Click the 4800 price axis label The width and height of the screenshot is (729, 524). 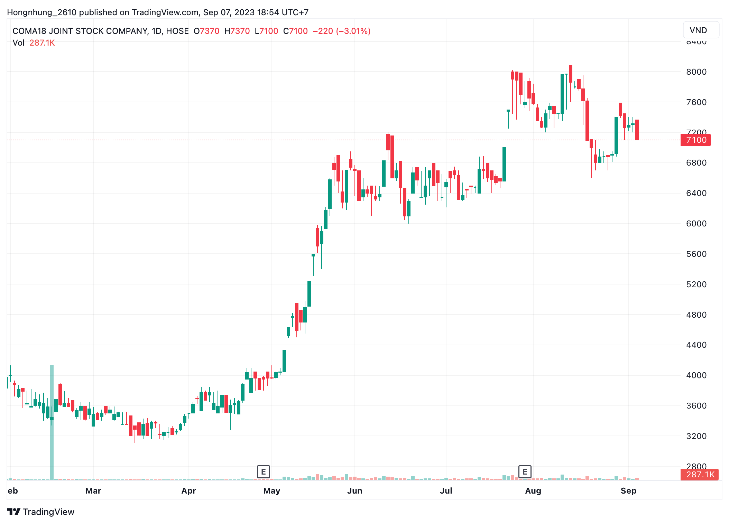tap(696, 315)
